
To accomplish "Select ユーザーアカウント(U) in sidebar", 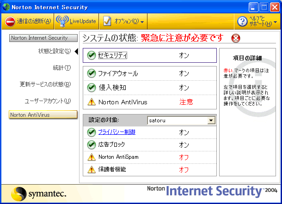I will [48, 101].
